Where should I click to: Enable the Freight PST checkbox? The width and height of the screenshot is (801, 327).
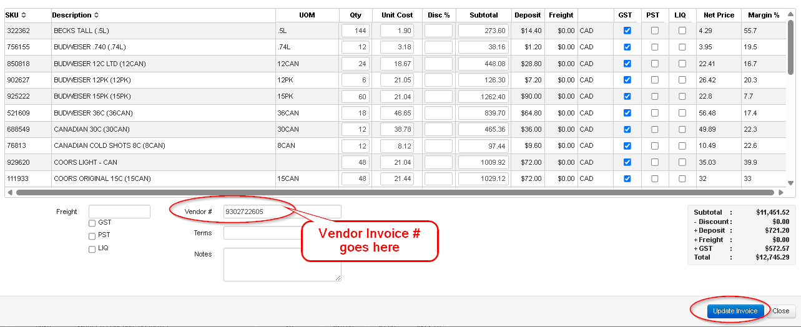pyautogui.click(x=92, y=236)
